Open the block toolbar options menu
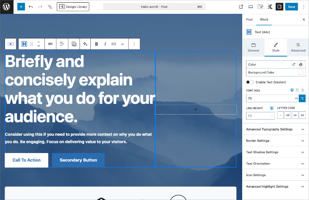This screenshot has height=200, width=309. (x=134, y=44)
